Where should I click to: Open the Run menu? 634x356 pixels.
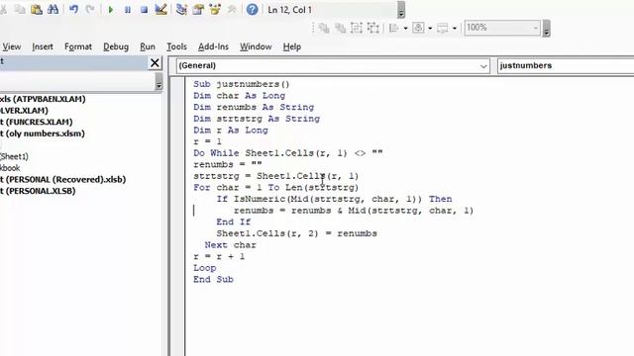(148, 46)
